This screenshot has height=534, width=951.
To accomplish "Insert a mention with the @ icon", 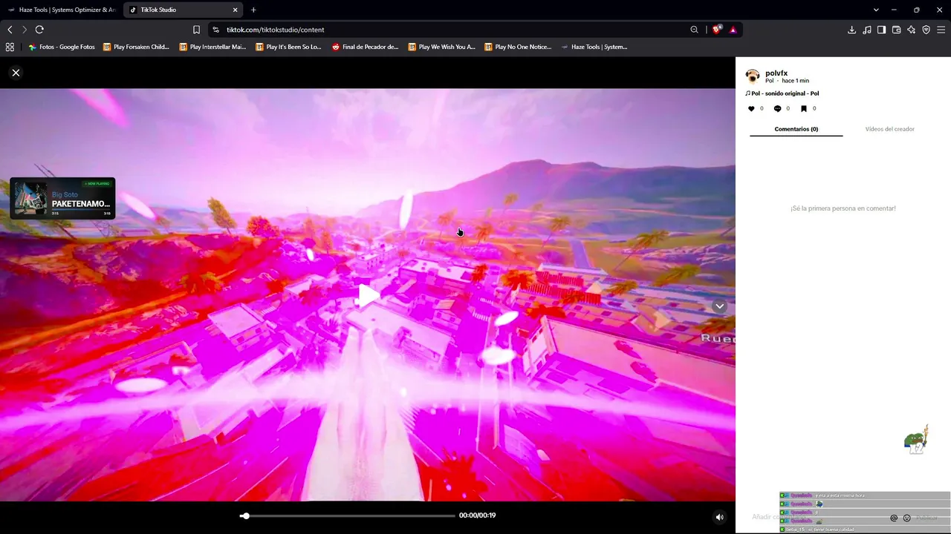I will (x=894, y=518).
